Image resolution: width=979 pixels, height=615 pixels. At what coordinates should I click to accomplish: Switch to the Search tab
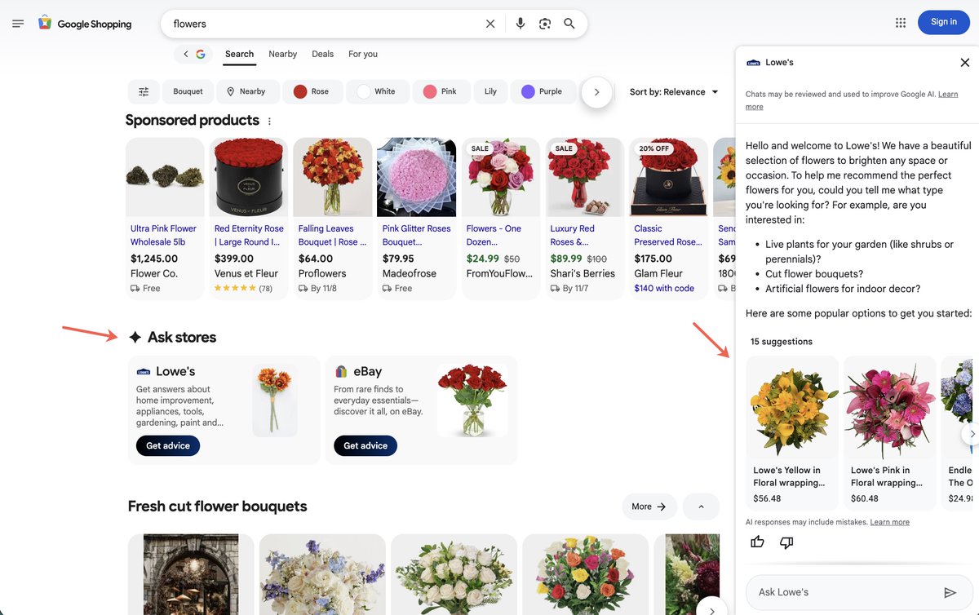point(239,54)
